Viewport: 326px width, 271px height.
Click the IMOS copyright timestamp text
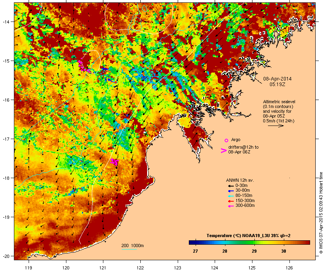321,213
